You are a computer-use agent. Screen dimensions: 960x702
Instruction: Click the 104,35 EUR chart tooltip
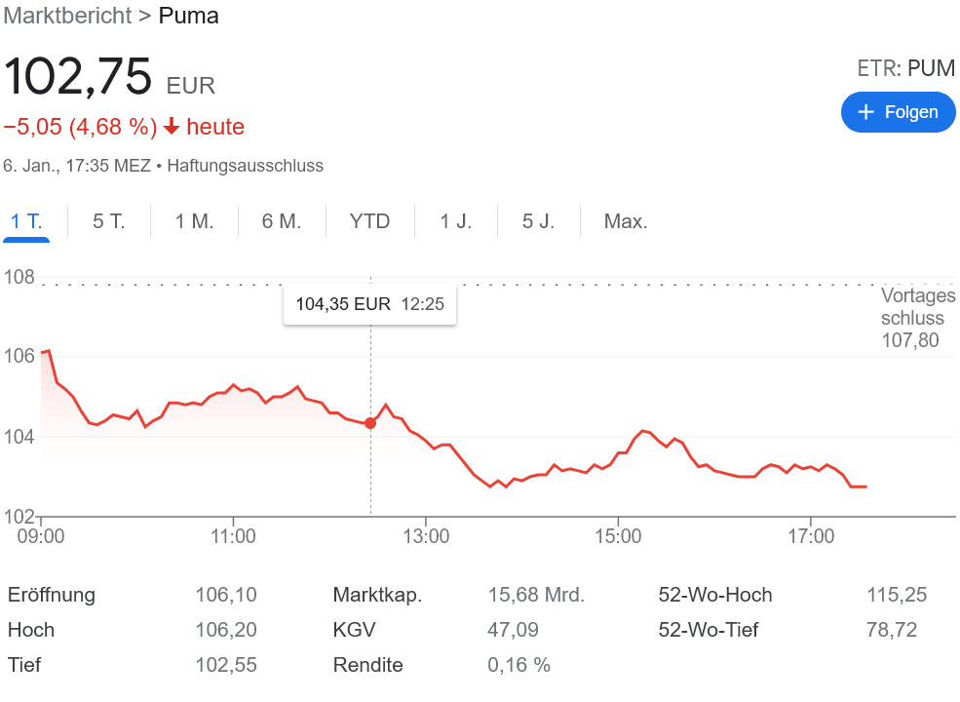369,304
